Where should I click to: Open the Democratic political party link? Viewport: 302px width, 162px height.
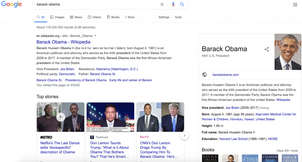pyautogui.click(x=67, y=74)
